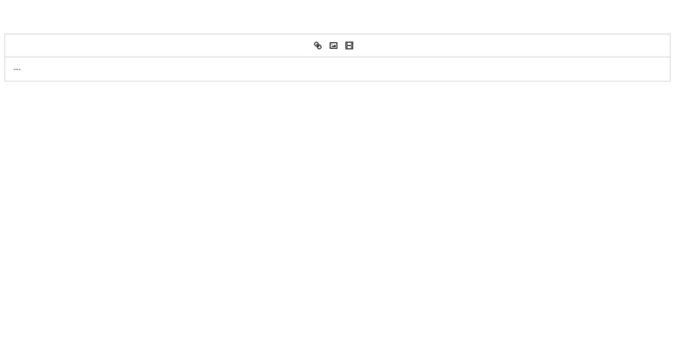Select the film strip media tool
This screenshot has height=354, width=675.
pyautogui.click(x=349, y=46)
